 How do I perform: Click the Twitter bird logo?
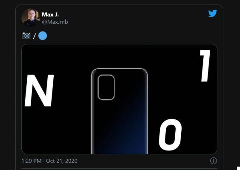coord(213,13)
